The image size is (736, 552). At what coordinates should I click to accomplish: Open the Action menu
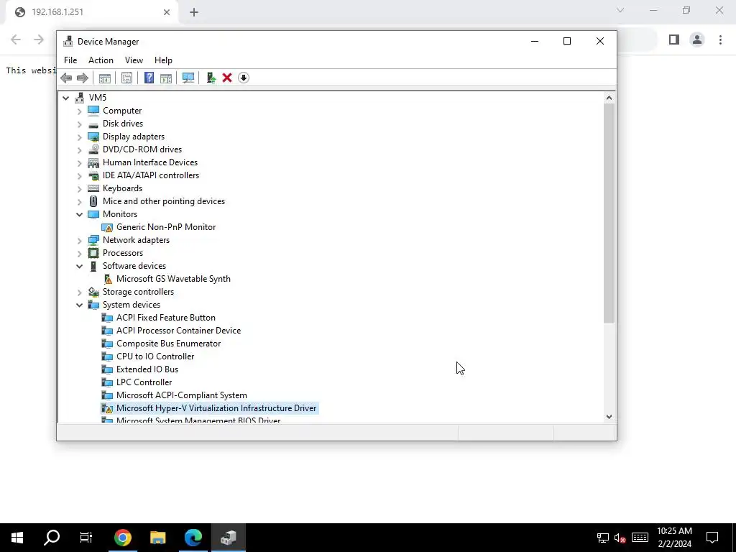[x=101, y=60]
